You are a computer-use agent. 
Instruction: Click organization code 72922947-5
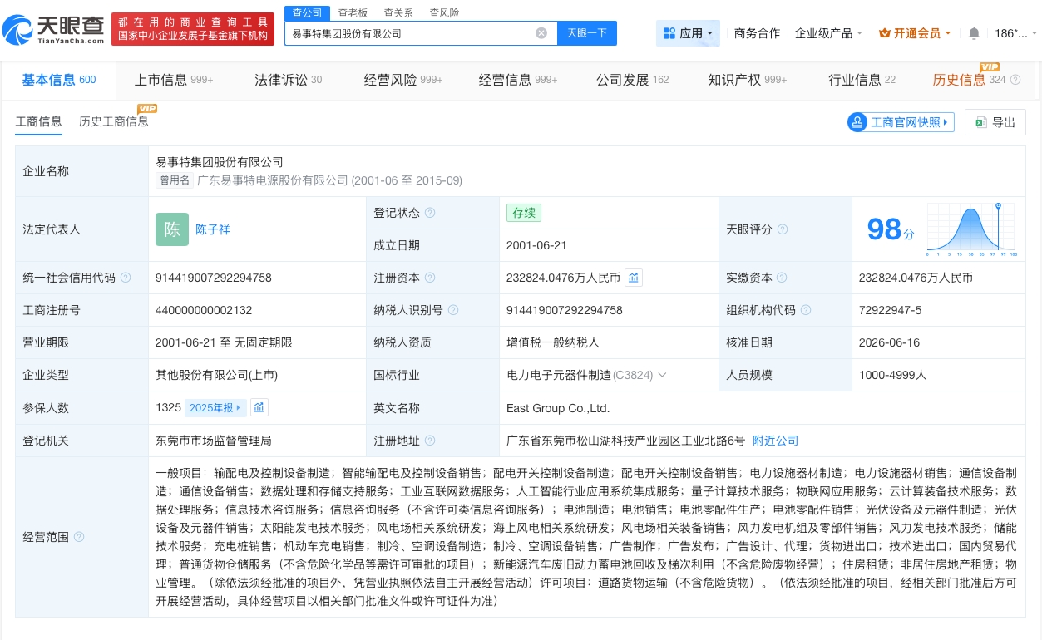click(890, 310)
